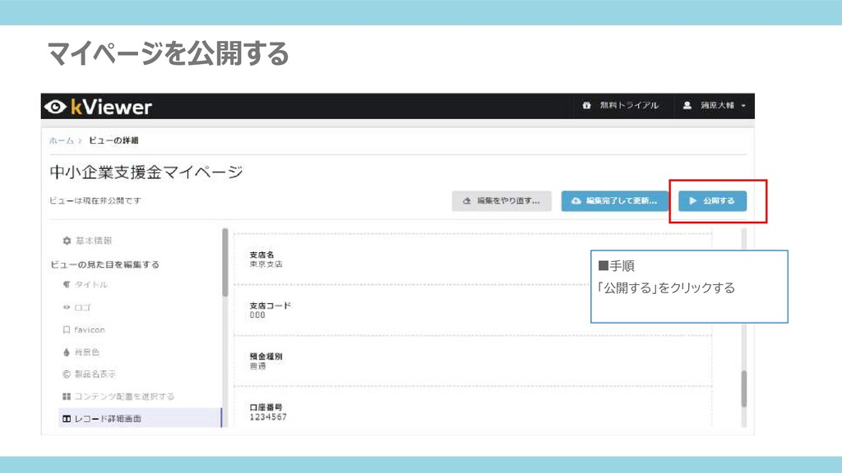
Task: Select favicon in the sidebar
Action: [x=90, y=330]
